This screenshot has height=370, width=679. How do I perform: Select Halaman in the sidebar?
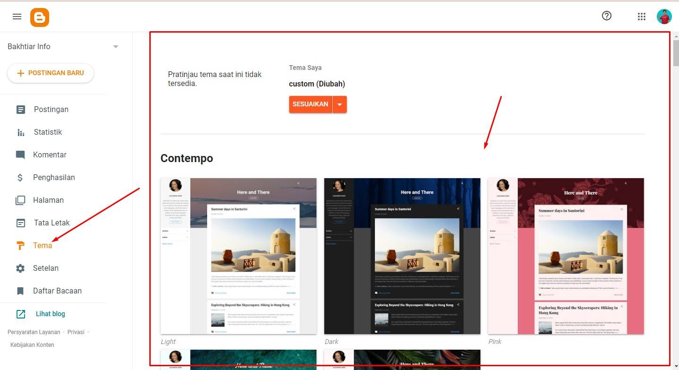point(48,200)
